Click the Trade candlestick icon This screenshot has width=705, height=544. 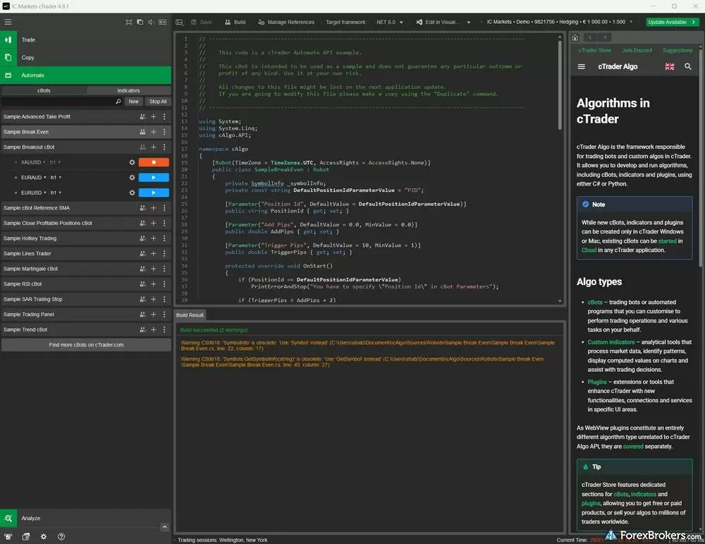(8, 40)
